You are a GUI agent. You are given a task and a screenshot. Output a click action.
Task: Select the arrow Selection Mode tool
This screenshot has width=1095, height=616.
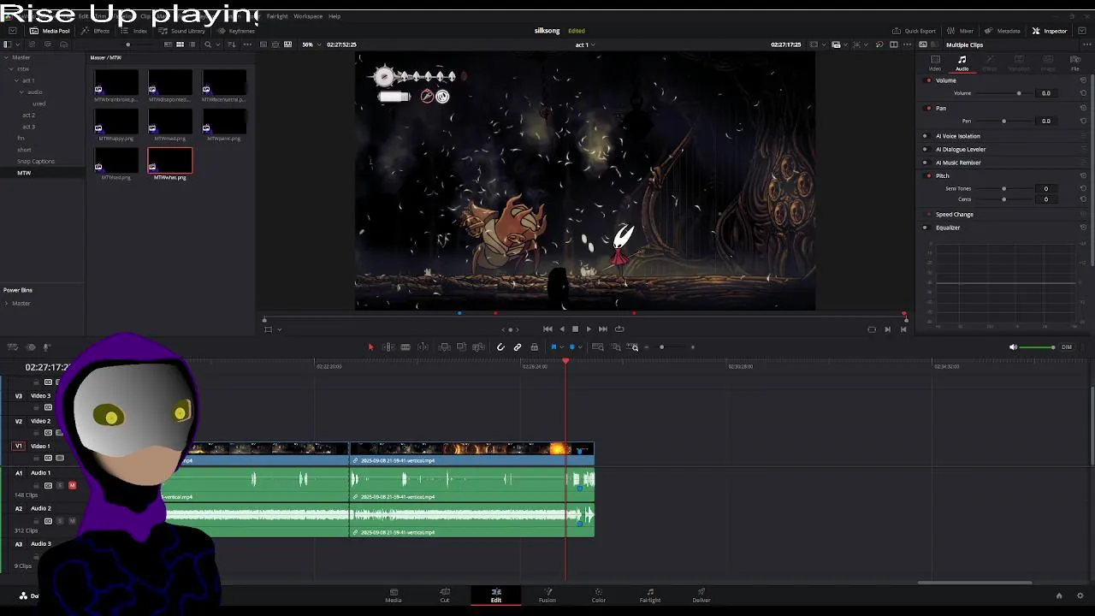click(x=370, y=346)
